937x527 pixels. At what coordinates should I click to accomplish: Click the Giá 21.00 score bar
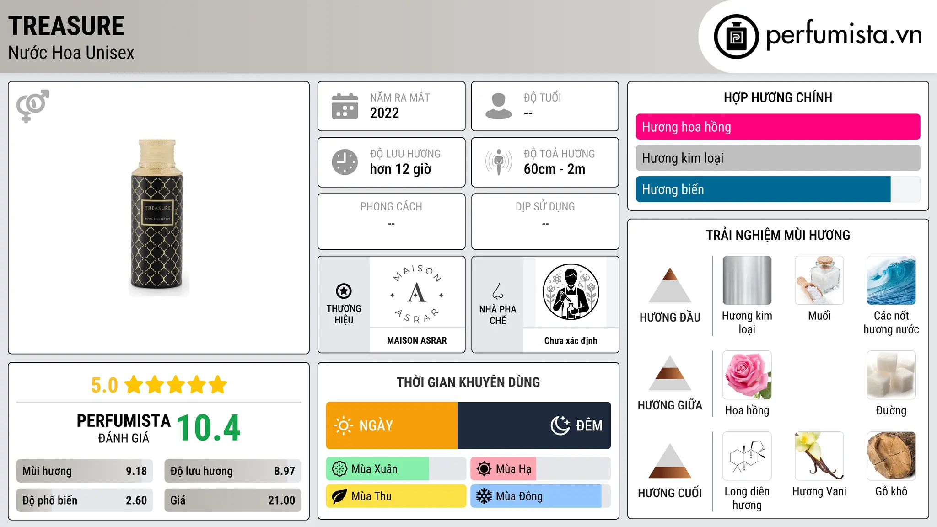point(232,500)
